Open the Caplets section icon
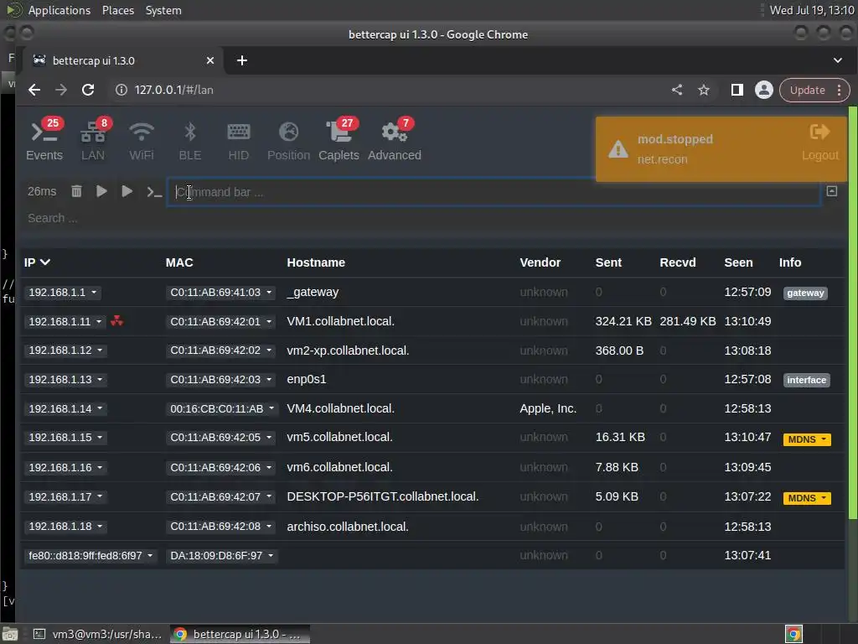Viewport: 858px width, 644px height. [x=339, y=132]
